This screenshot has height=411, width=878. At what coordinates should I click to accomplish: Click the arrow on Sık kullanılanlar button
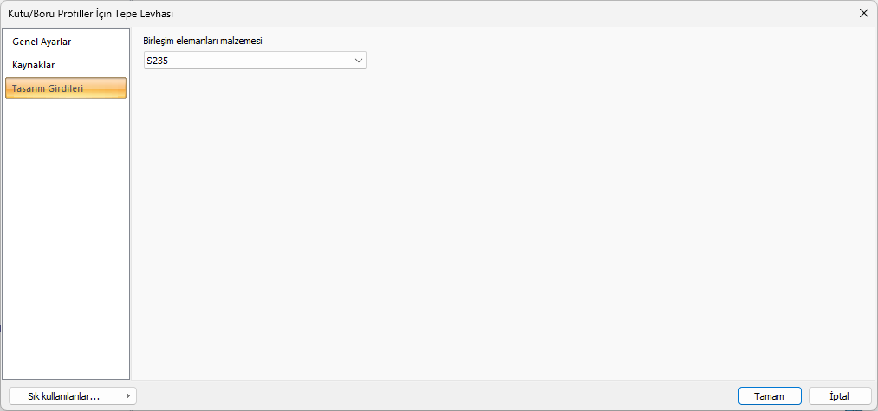pos(128,395)
